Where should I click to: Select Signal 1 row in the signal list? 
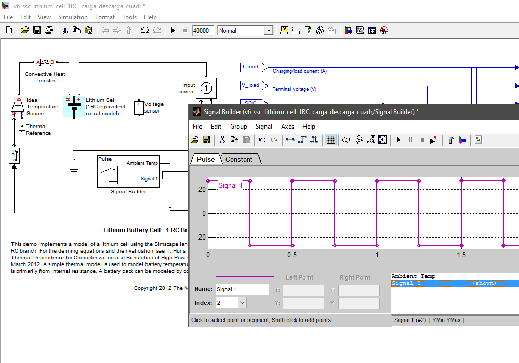455,283
